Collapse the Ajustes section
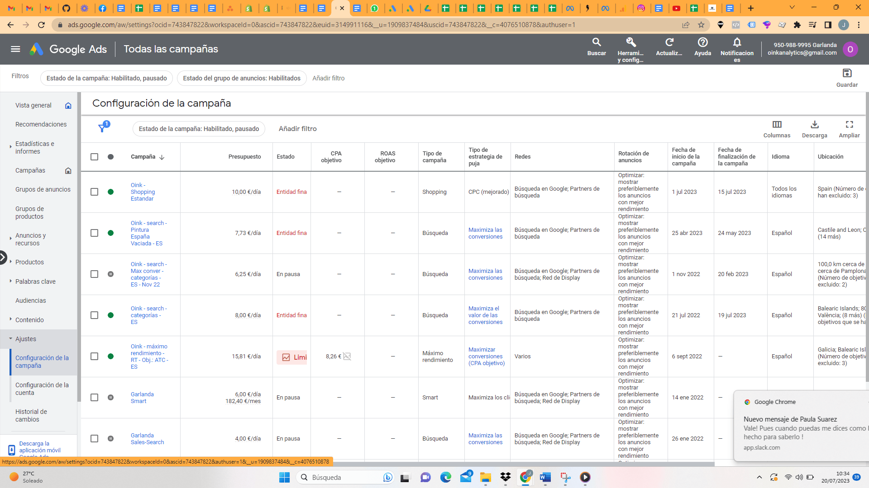This screenshot has width=869, height=488. tap(26, 339)
